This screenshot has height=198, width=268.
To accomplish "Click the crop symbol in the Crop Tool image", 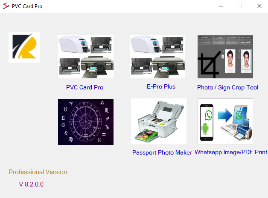I will click(209, 65).
